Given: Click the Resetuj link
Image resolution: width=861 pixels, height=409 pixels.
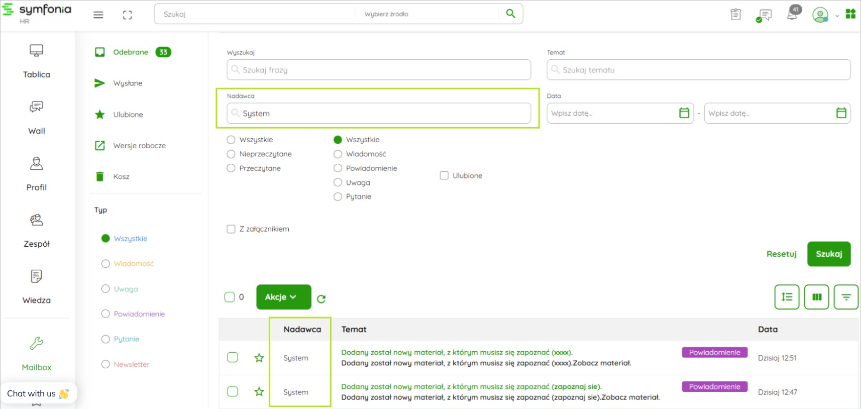Looking at the screenshot, I should [781, 254].
